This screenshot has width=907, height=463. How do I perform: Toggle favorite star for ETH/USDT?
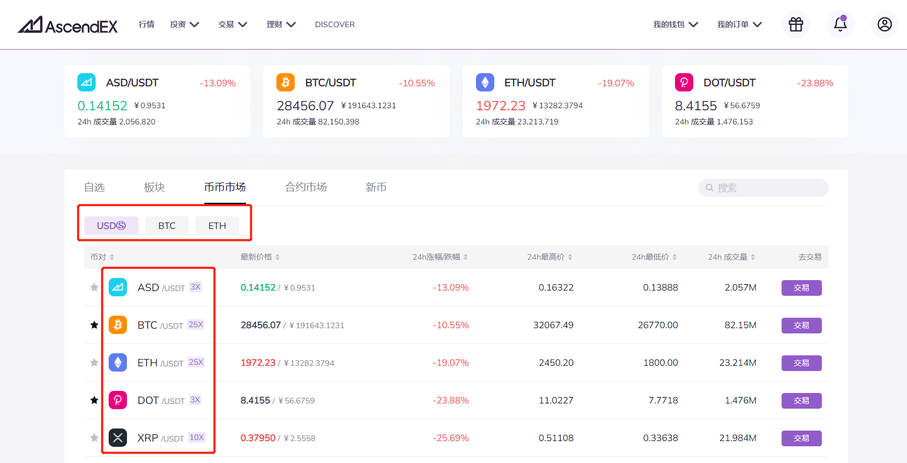(94, 363)
